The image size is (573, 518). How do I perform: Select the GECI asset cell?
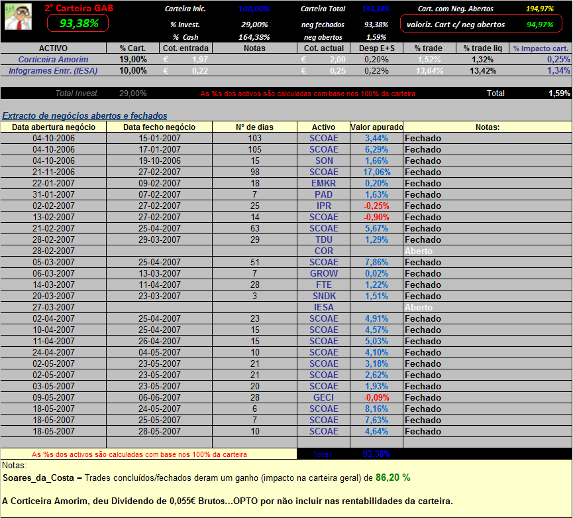click(323, 397)
